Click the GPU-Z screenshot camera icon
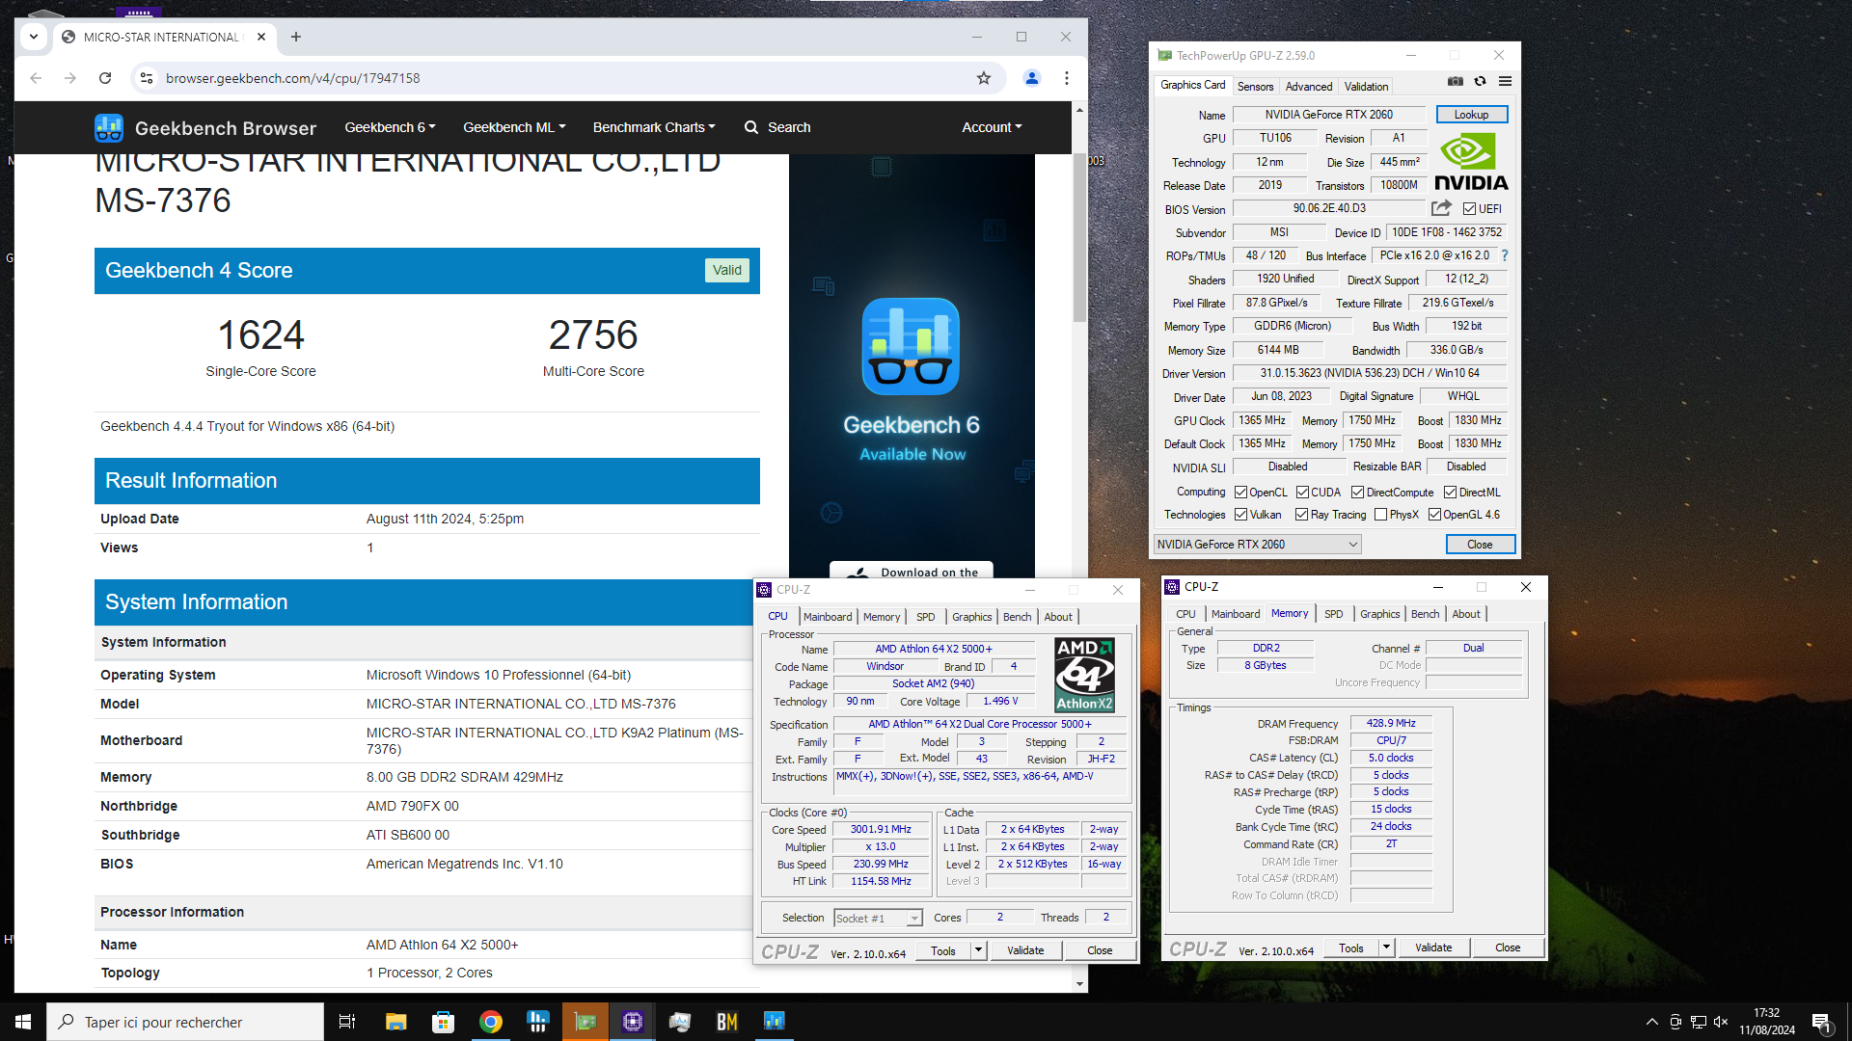The image size is (1852, 1041). pyautogui.click(x=1456, y=82)
